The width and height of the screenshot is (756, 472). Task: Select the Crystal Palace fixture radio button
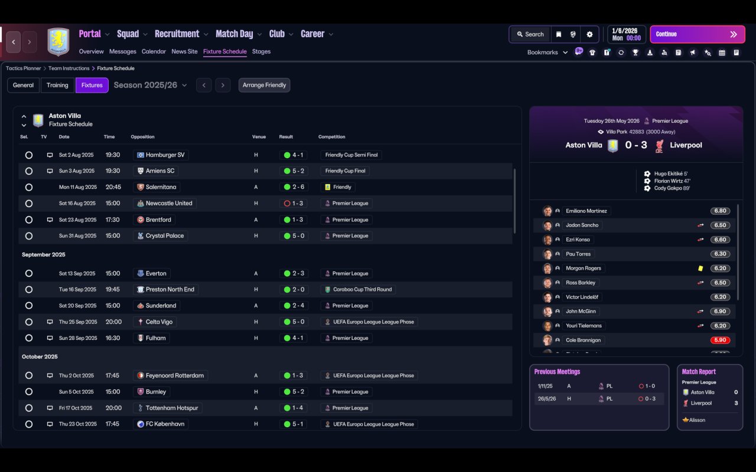coord(29,236)
